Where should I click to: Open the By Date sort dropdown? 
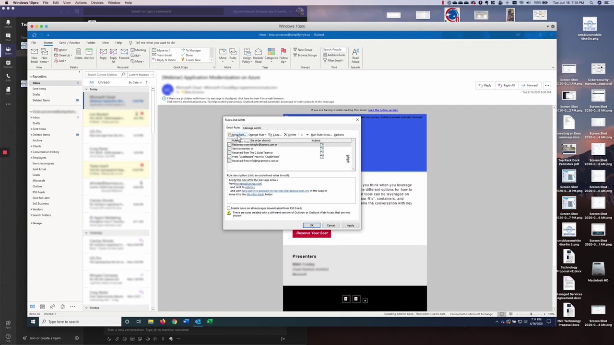136,82
